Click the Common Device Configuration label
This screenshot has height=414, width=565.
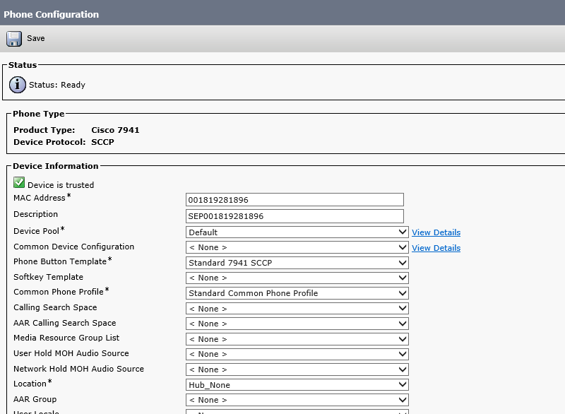(x=74, y=247)
